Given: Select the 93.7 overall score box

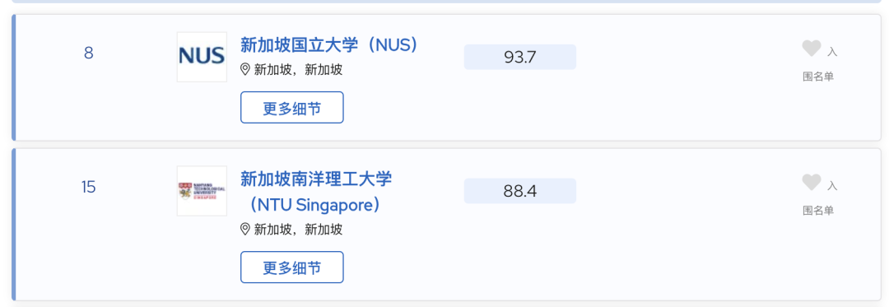Looking at the screenshot, I should (x=520, y=57).
